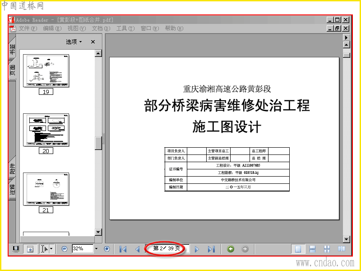The height and width of the screenshot is (271, 361).
Task: Switch to single page layout view
Action: point(298,249)
